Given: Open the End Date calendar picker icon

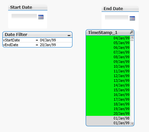Looking at the screenshot, I should tap(132, 18).
